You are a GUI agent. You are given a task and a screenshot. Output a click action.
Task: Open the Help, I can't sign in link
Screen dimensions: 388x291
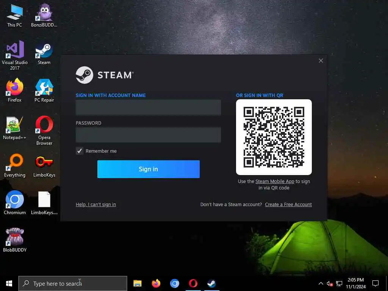coord(96,204)
